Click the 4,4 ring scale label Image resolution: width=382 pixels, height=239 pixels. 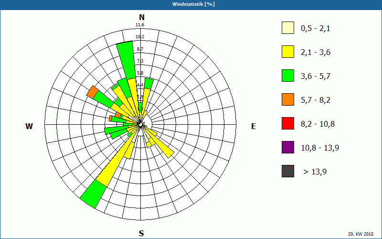(140, 85)
